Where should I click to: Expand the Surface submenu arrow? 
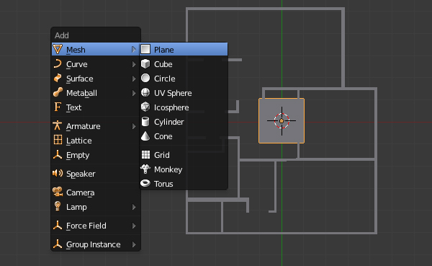click(134, 79)
